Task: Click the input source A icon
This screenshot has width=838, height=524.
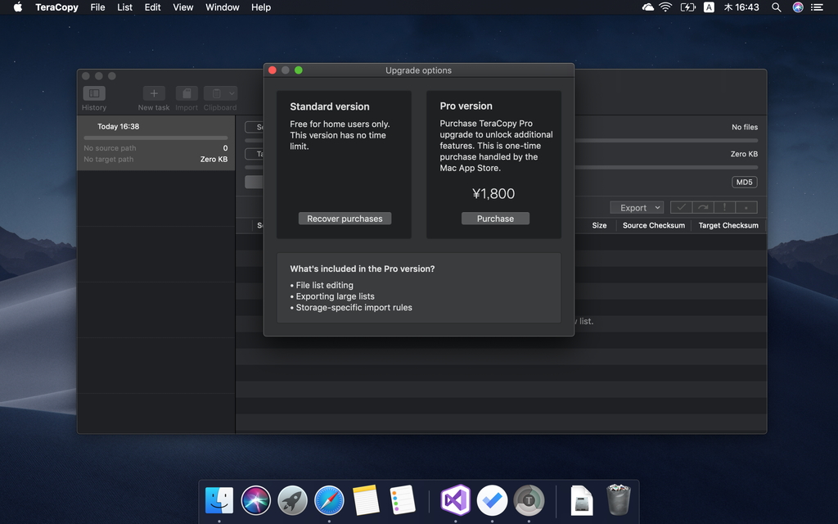Action: (x=709, y=7)
